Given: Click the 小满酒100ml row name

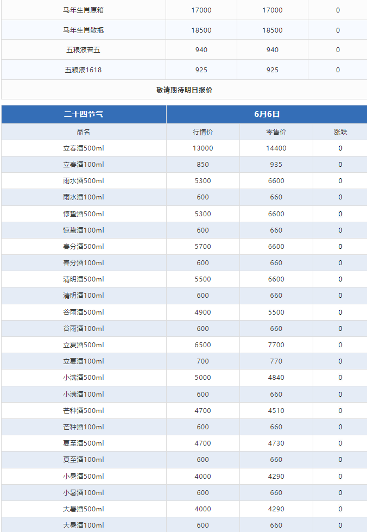Looking at the screenshot, I should 84,395.
